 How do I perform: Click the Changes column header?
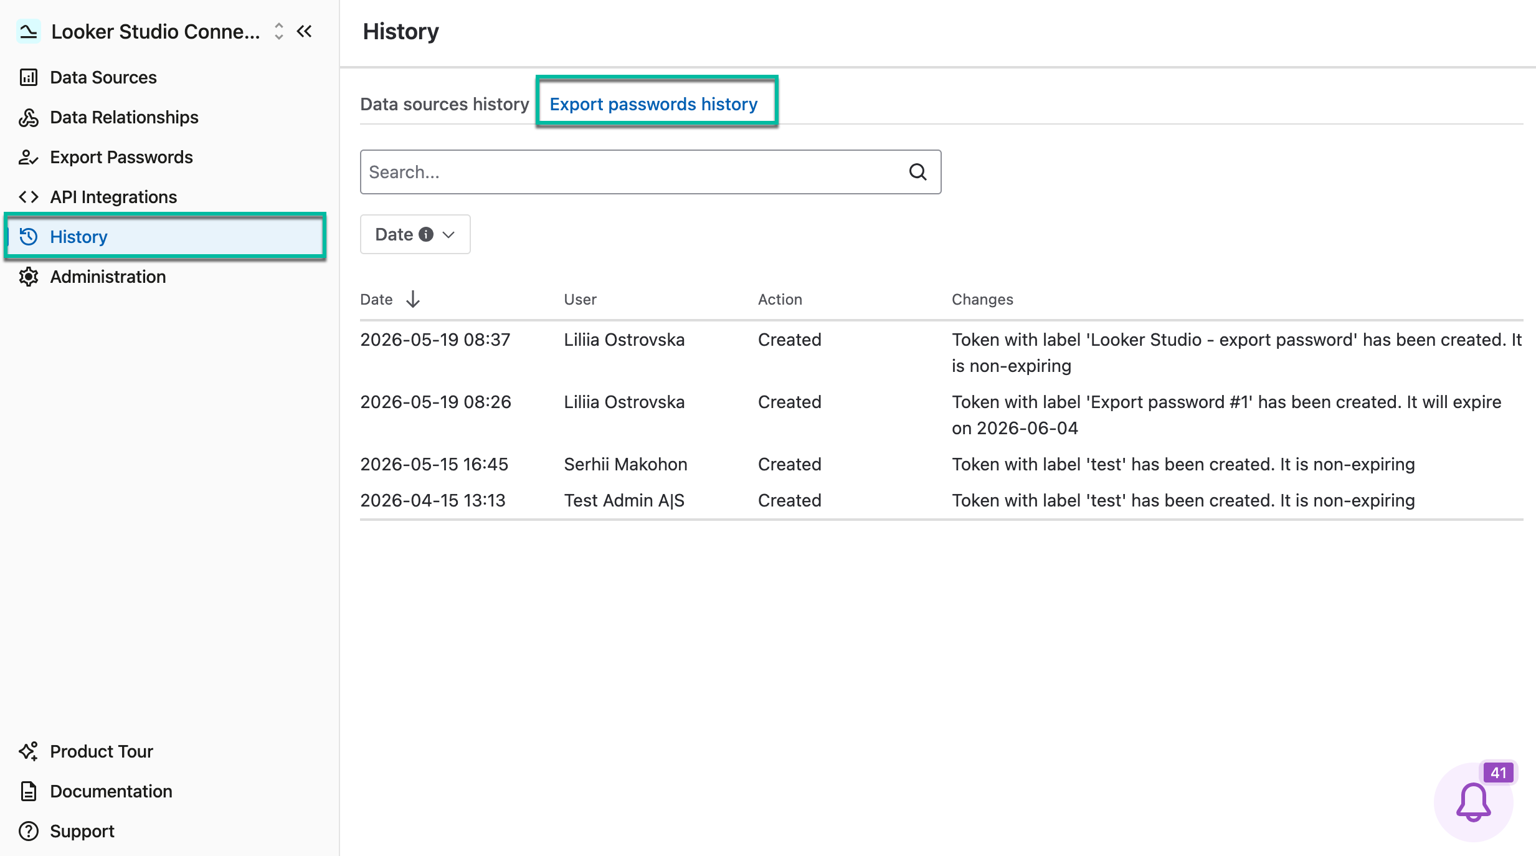point(982,300)
